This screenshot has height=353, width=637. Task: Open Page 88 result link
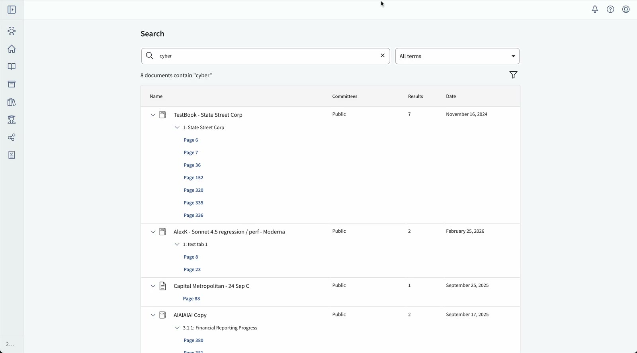pos(191,298)
